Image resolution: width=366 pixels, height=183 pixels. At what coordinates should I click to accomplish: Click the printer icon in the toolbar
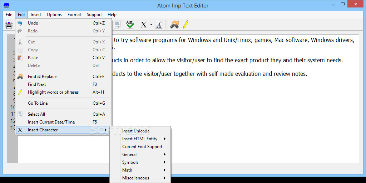pyautogui.click(x=9, y=25)
